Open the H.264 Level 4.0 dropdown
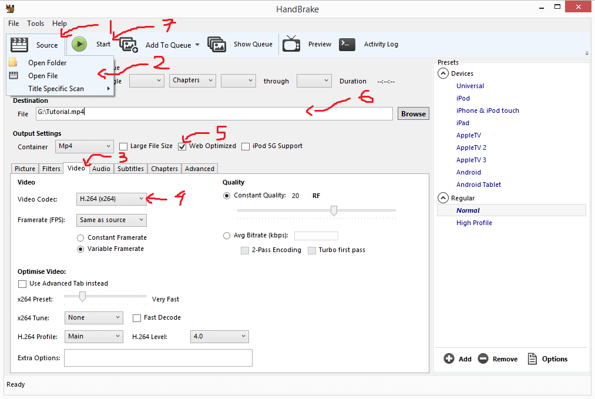595x399 pixels. pyautogui.click(x=220, y=336)
